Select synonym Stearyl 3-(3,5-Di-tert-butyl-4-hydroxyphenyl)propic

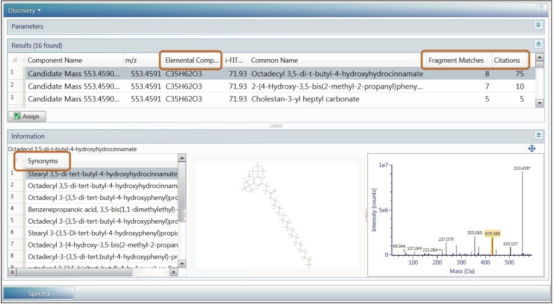(102, 232)
